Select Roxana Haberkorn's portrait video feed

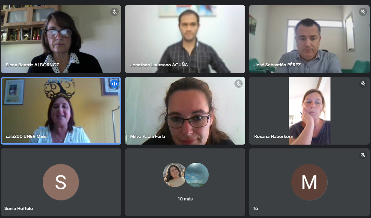pyautogui.click(x=309, y=110)
